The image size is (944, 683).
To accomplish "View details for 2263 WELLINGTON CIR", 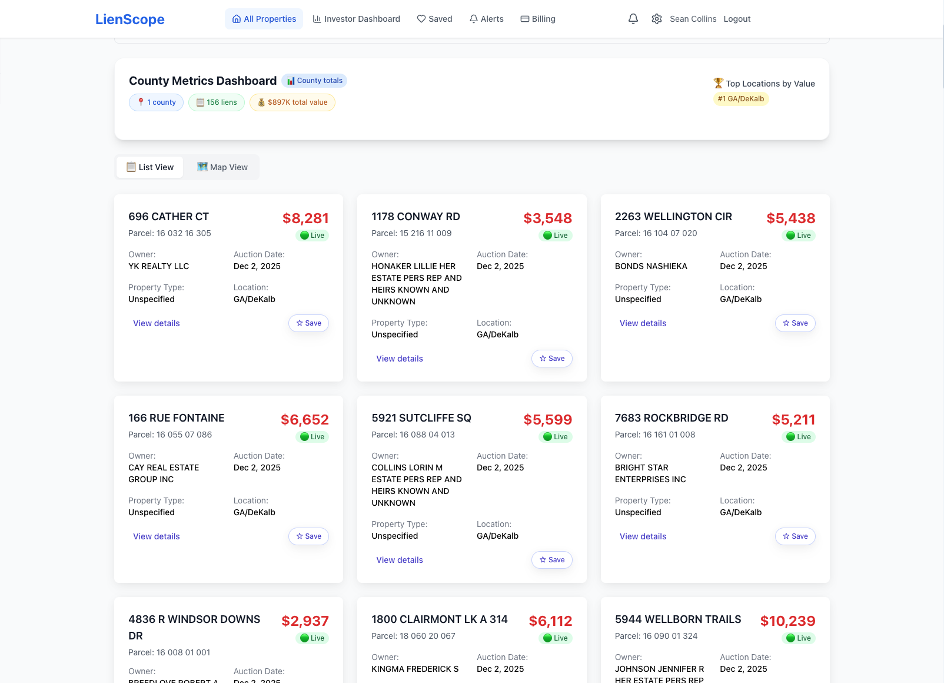I will pyautogui.click(x=643, y=323).
